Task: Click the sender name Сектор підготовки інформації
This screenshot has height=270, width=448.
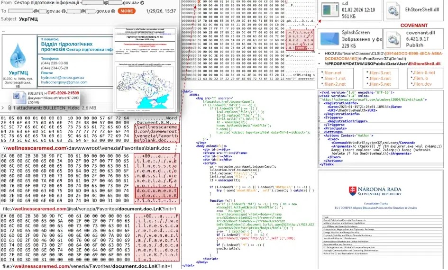Action: [46, 3]
